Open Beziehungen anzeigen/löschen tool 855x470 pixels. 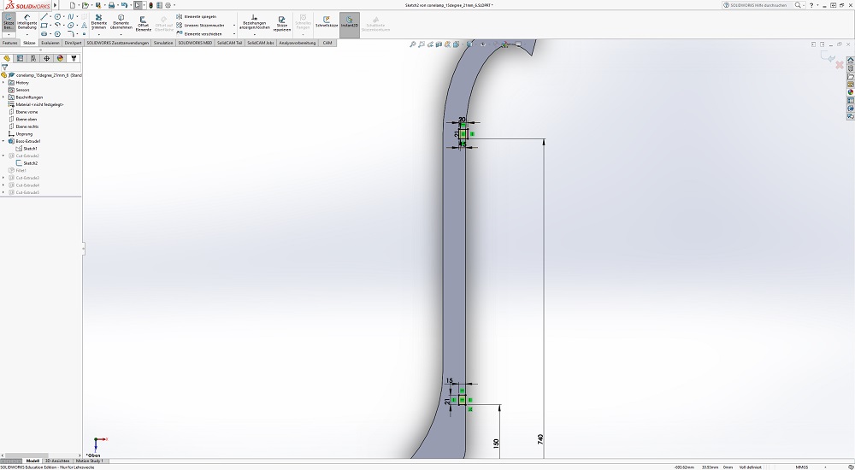254,22
